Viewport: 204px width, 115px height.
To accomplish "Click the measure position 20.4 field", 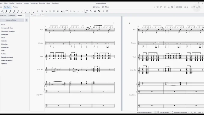I will [186, 7].
